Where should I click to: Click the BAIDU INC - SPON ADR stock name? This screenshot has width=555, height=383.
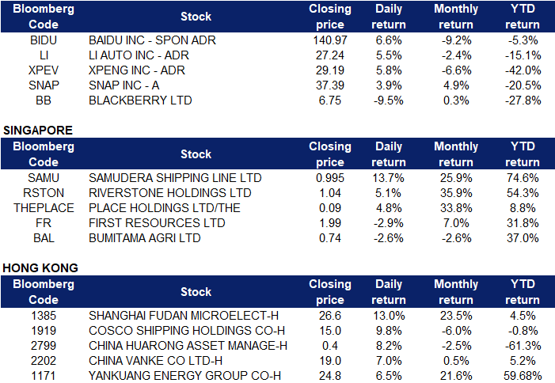150,40
